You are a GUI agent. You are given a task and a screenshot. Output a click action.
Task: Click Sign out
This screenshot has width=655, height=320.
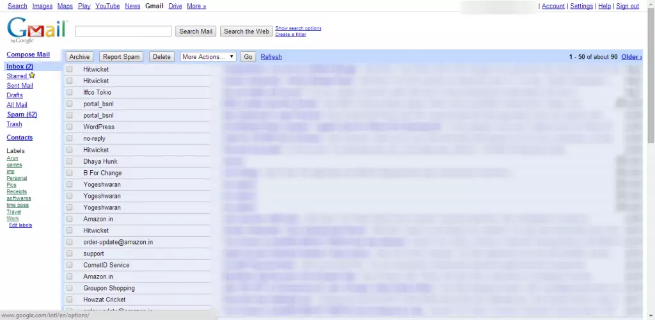tap(627, 6)
